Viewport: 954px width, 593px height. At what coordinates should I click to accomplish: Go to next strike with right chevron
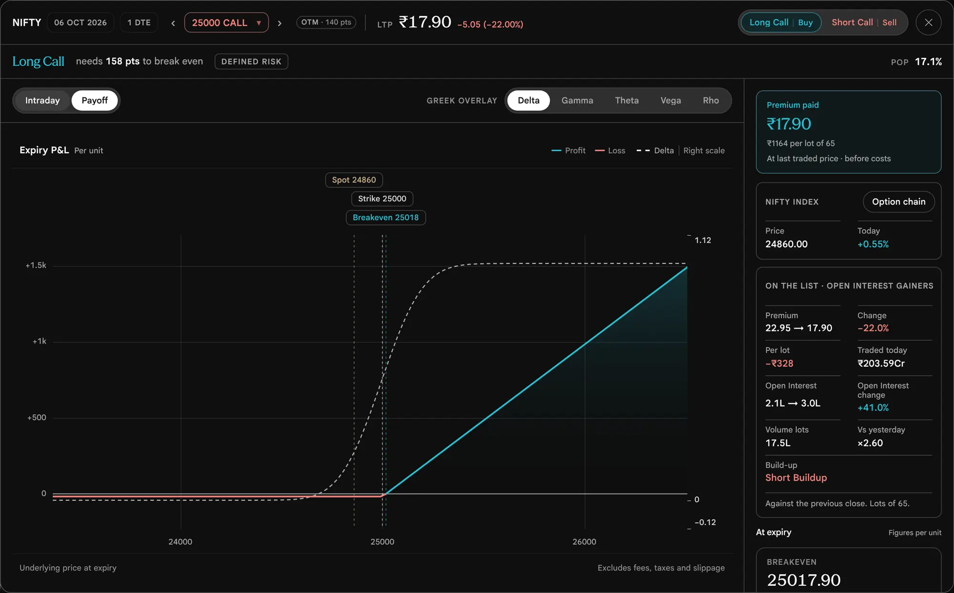tap(280, 23)
